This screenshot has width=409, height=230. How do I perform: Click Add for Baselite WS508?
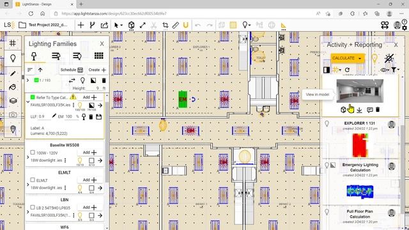coord(89,152)
